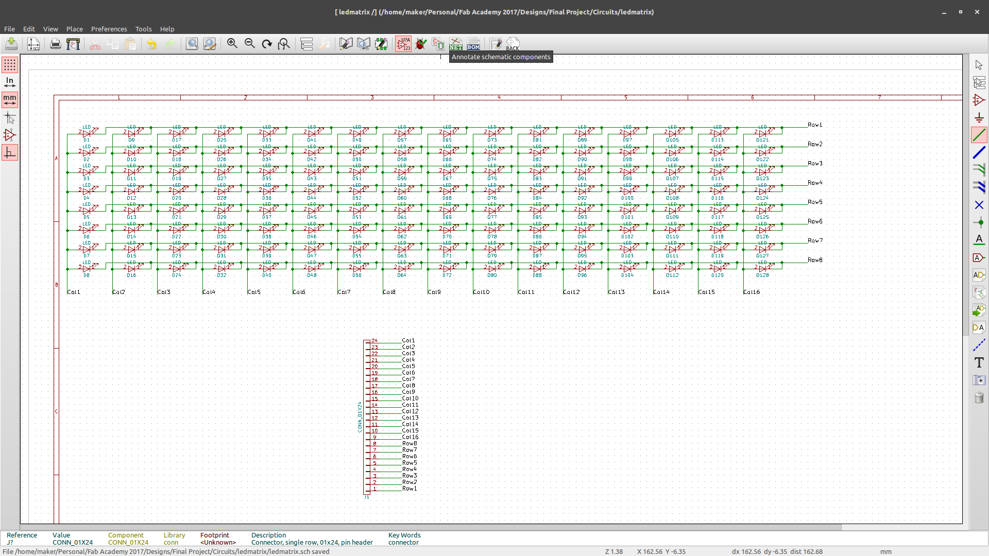Select the arrow pointer tool
Screen dimensions: 989x556
pos(979,65)
